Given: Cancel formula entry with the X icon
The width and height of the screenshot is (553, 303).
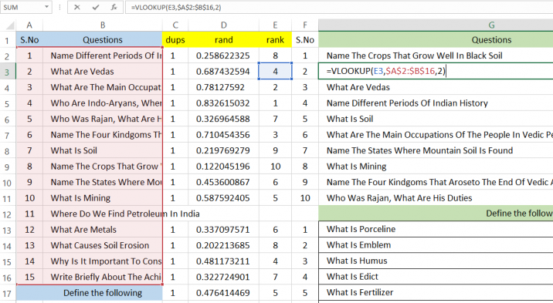Looking at the screenshot, I should click(77, 7).
